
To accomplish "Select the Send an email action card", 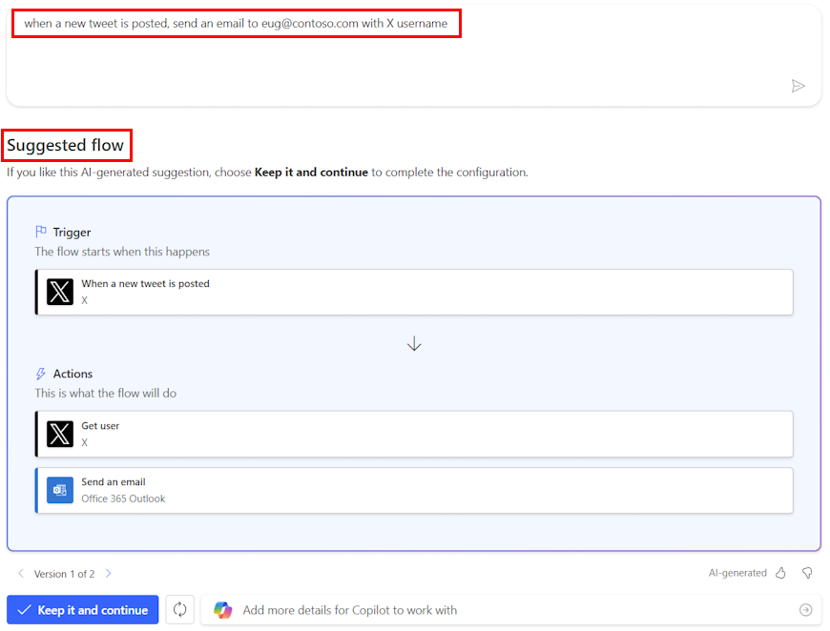I will pos(414,489).
